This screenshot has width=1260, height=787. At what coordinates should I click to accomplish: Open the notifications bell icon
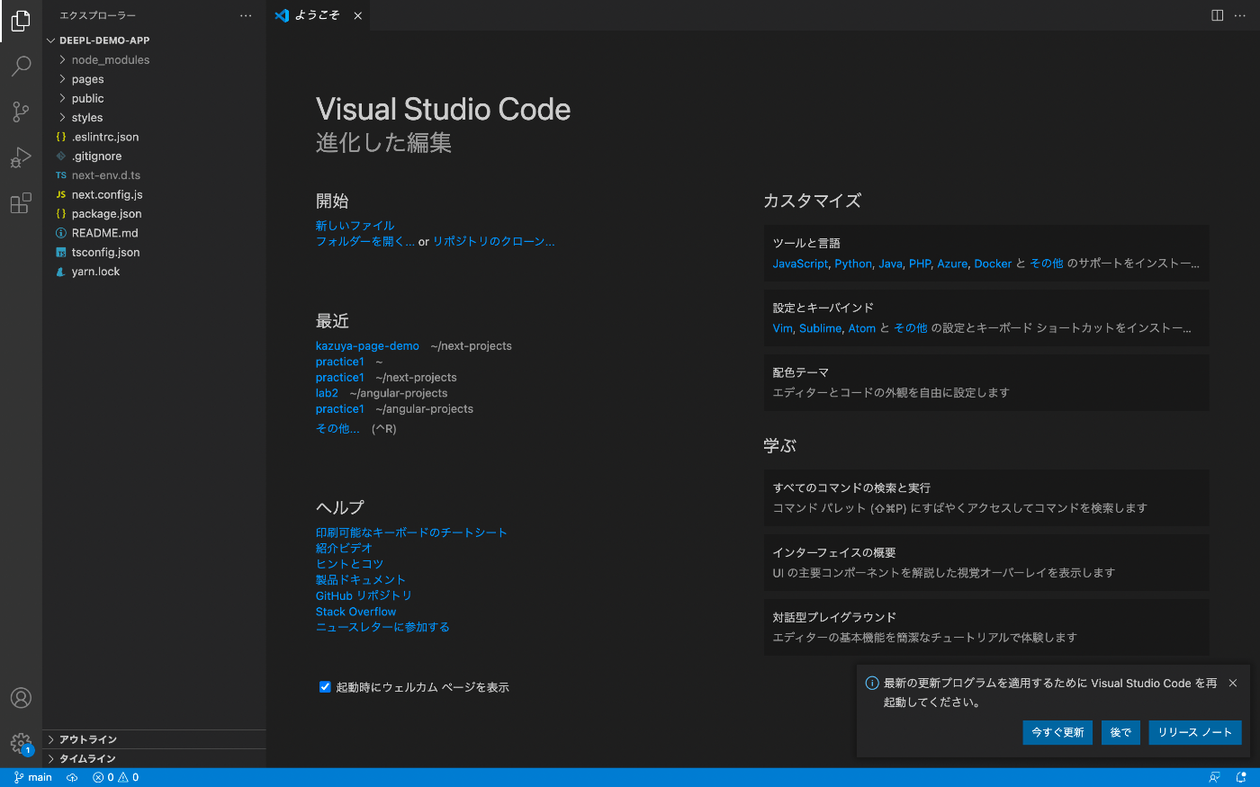(x=1242, y=777)
